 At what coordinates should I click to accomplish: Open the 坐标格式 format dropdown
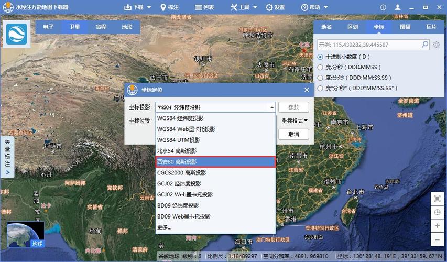295,121
